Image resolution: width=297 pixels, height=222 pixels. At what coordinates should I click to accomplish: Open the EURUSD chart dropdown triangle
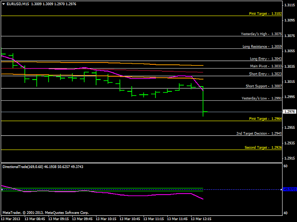click(3, 4)
